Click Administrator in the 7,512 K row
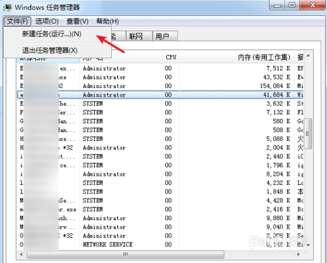The image size is (327, 263). (104, 68)
